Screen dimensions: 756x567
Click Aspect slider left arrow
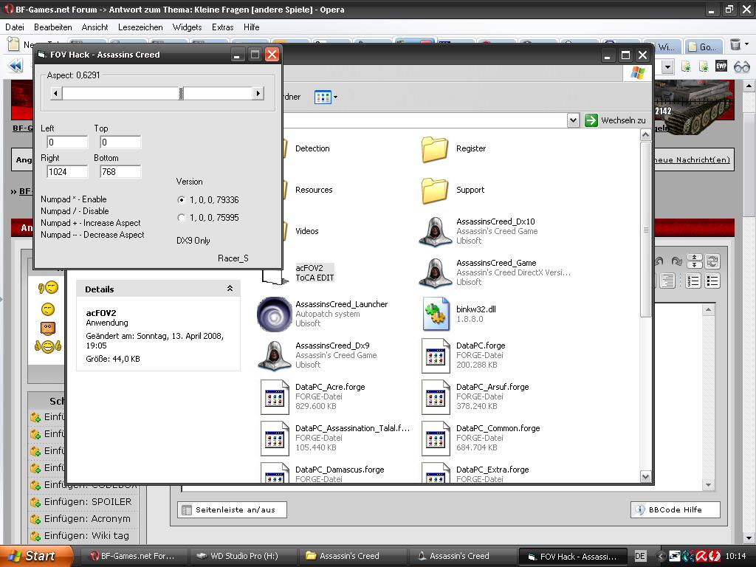coord(56,94)
